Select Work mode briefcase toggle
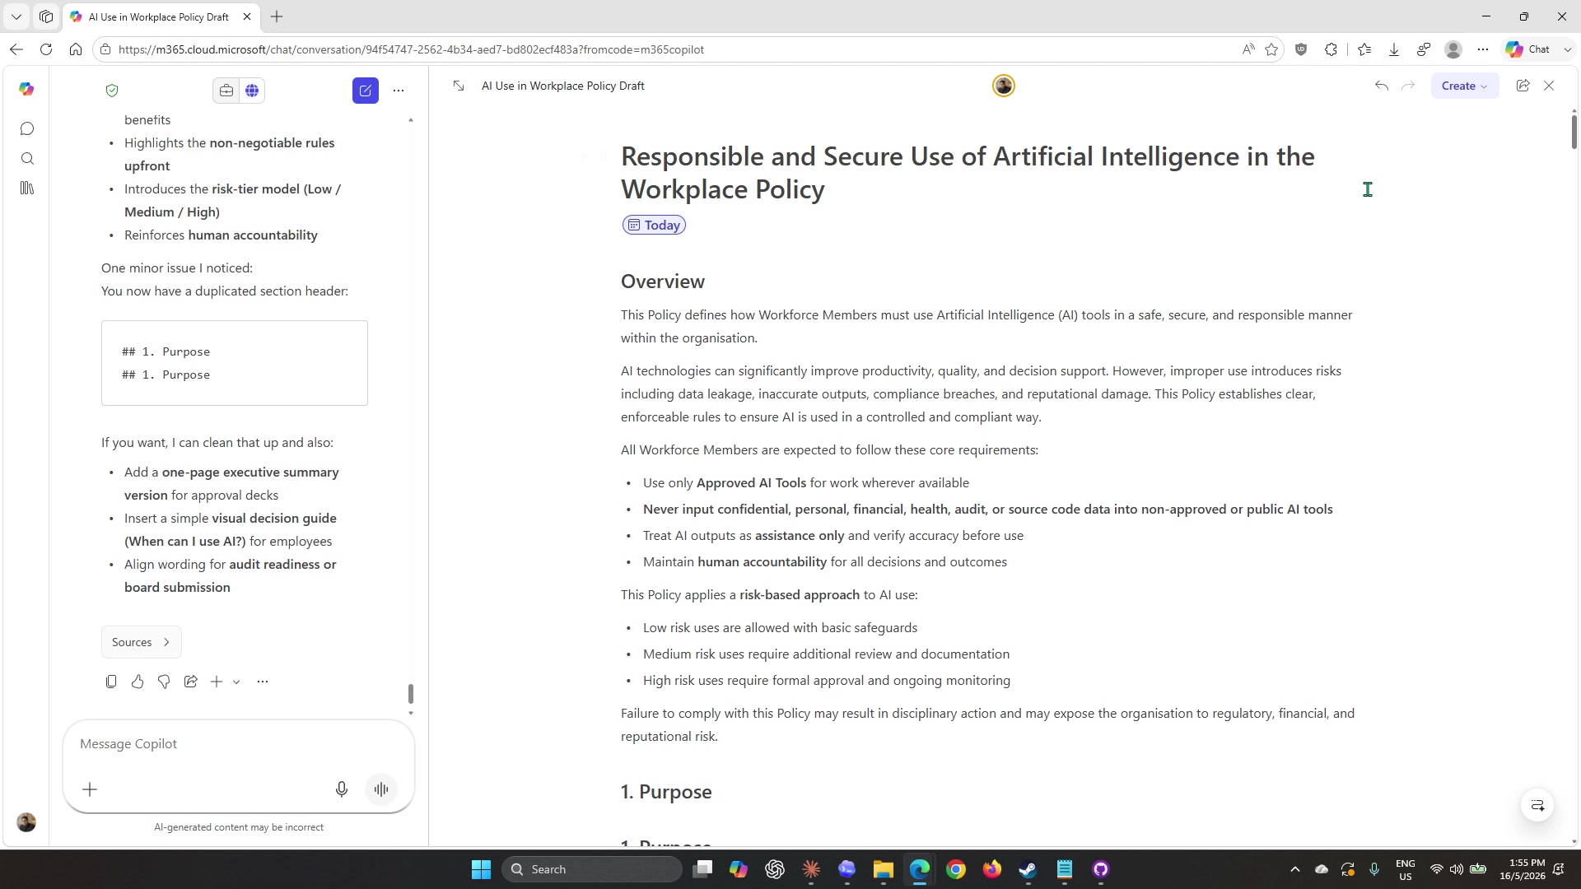 click(226, 91)
